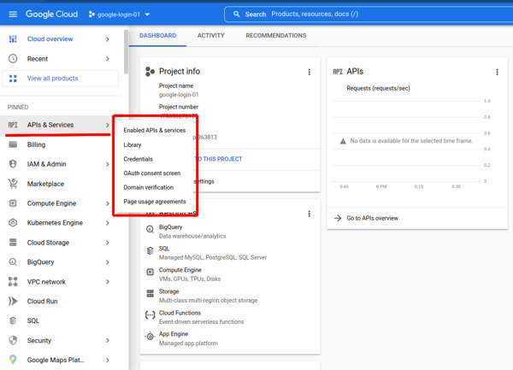Expand the BigQuery chevron in sidebar

[x=108, y=262]
